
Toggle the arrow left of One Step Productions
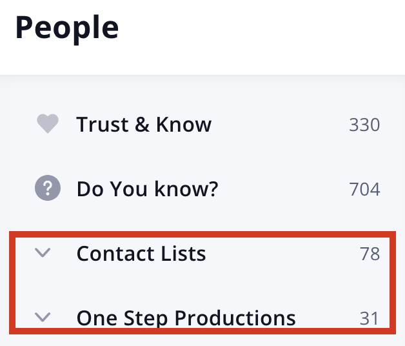pos(43,317)
